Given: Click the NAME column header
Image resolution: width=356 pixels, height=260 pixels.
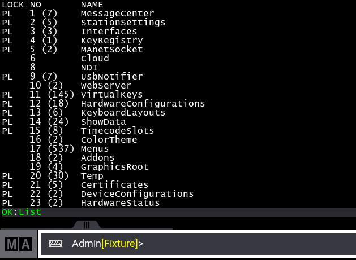Looking at the screenshot, I should pos(92,5).
